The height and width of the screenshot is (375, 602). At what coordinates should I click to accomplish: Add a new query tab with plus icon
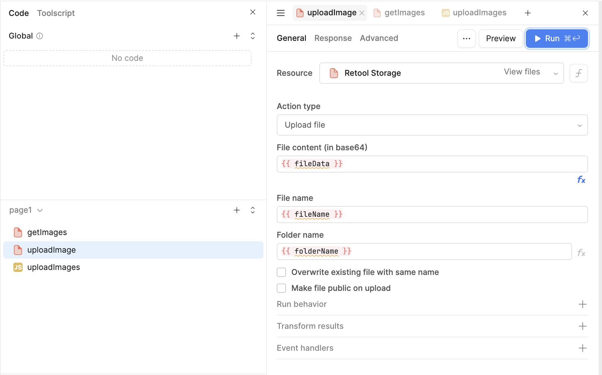[x=527, y=13]
